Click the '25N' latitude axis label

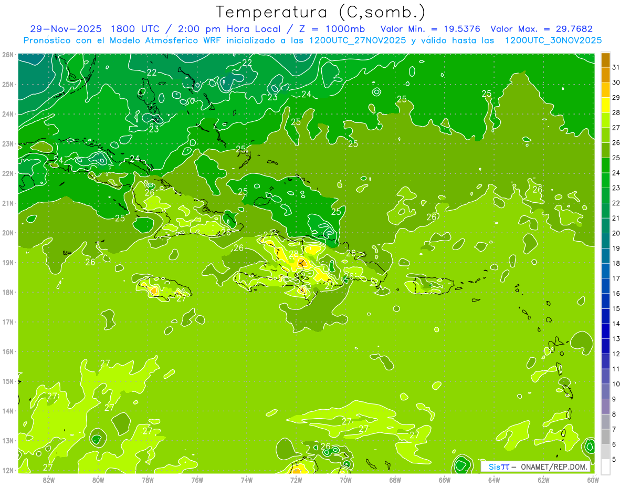click(8, 85)
